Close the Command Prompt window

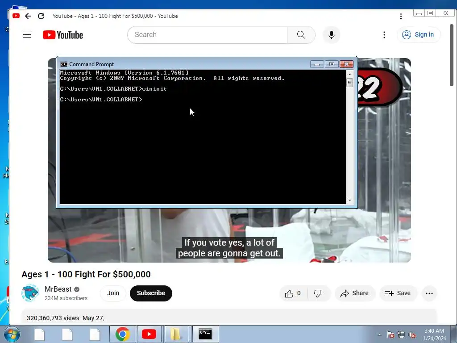coord(346,64)
